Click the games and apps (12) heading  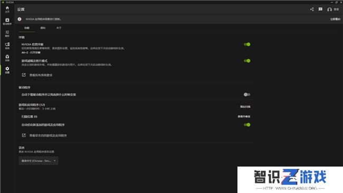pos(32,105)
